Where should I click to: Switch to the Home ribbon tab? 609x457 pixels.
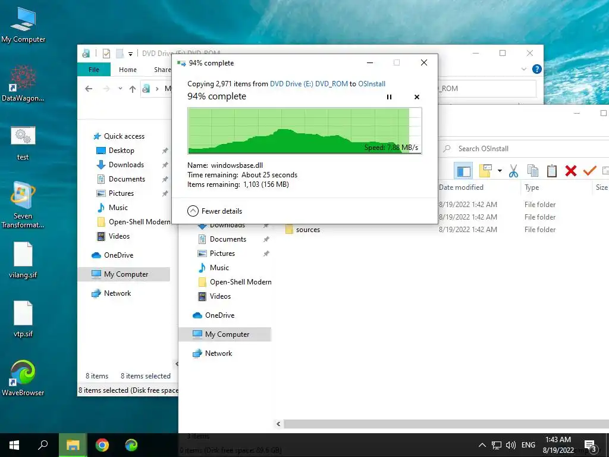click(128, 70)
